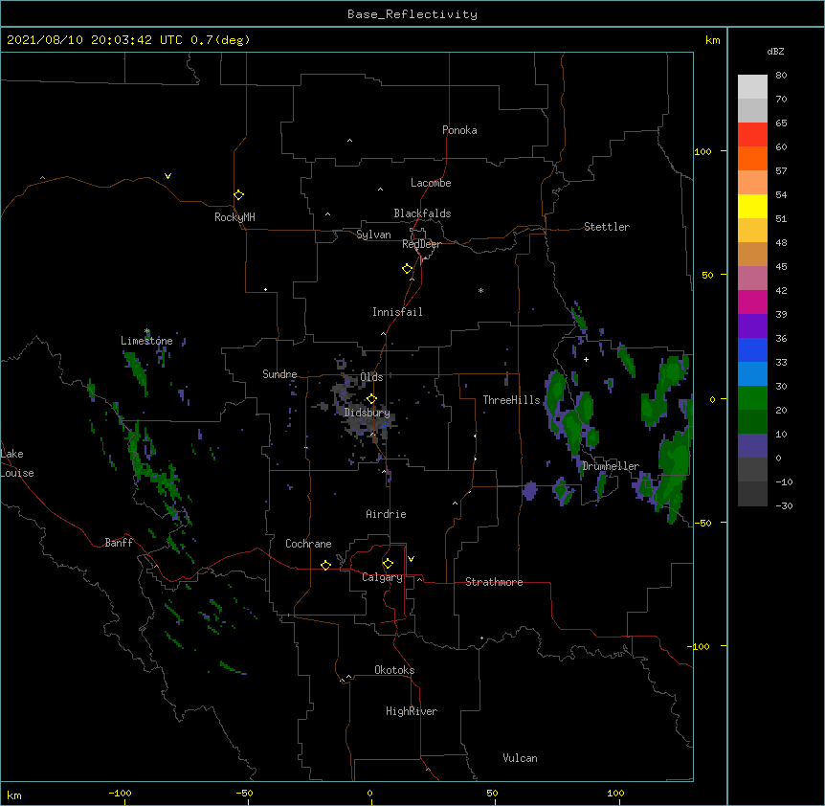Click the 100 tick on right vertical axis
The height and width of the screenshot is (806, 825).
pyautogui.click(x=702, y=151)
